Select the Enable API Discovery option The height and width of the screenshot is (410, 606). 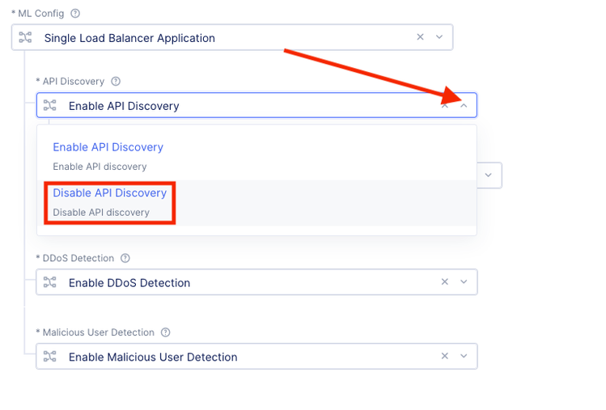(x=108, y=147)
